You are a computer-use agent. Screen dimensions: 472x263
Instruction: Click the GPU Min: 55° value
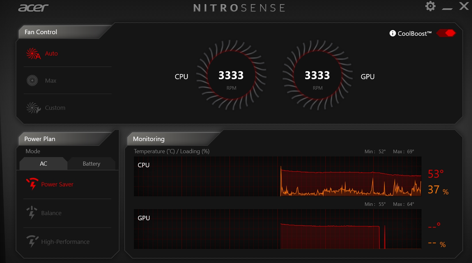(375, 204)
